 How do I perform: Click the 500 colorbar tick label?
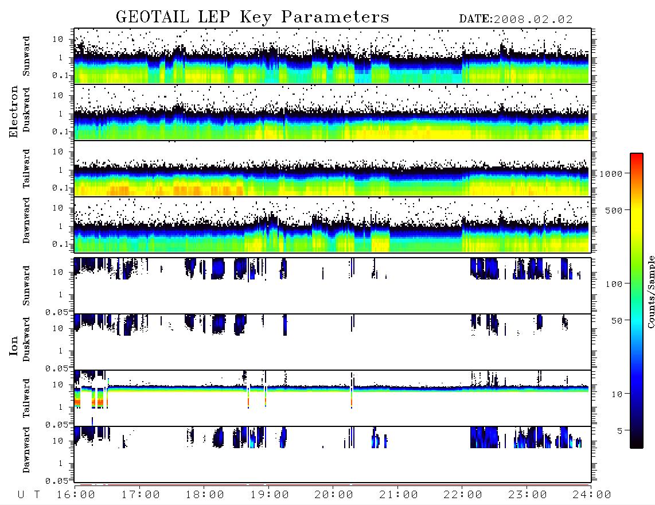pos(614,210)
